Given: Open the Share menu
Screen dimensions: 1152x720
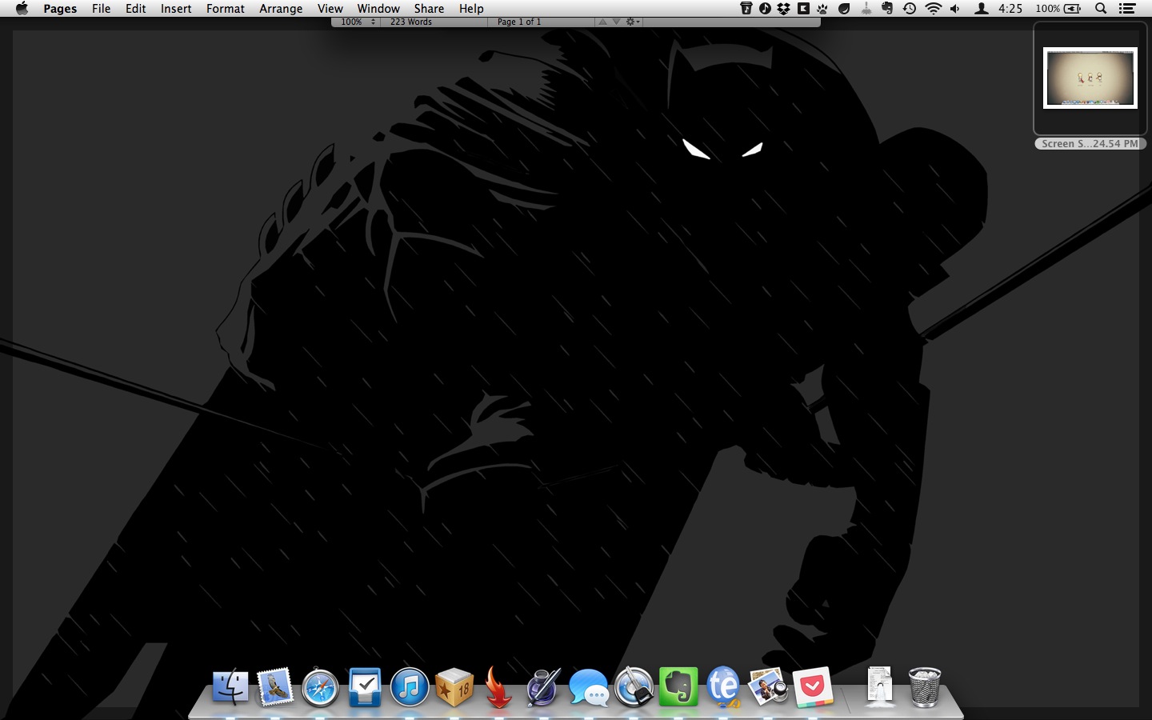Looking at the screenshot, I should tap(429, 9).
